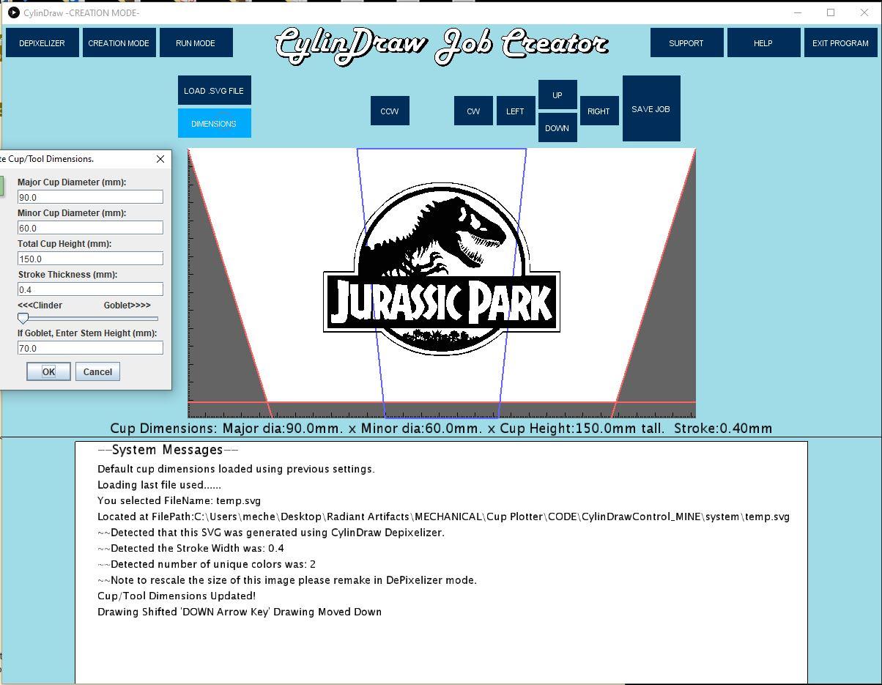Maximize the CylinDraw window

pyautogui.click(x=831, y=12)
